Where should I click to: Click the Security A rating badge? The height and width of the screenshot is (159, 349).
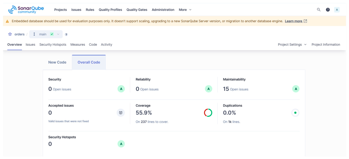pos(121,89)
